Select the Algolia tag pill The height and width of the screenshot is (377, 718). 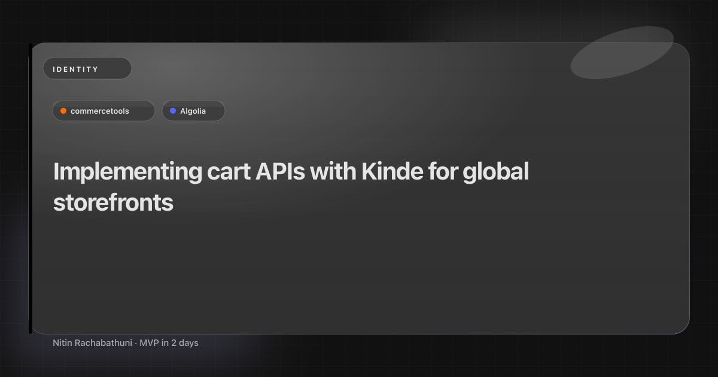coord(193,111)
